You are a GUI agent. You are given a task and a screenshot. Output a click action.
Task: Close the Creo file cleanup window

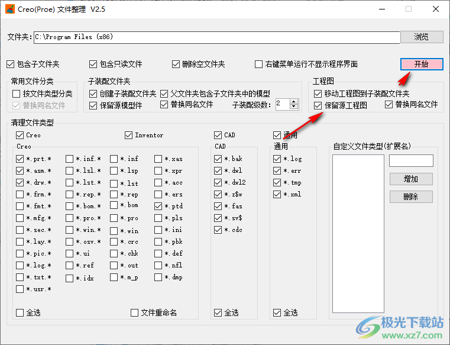[x=436, y=9]
